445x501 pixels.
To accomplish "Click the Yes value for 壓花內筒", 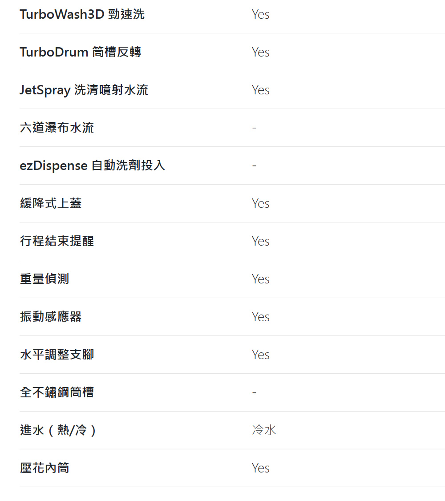I will 261,468.
